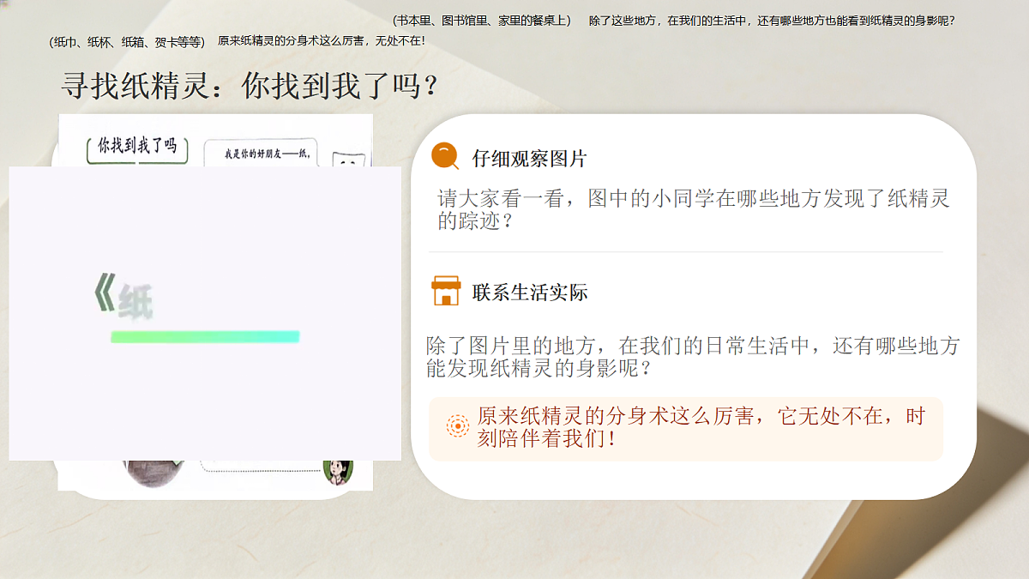Viewport: 1029px width, 579px height.
Task: Click the orange magnifying glass icon
Action: (x=445, y=156)
